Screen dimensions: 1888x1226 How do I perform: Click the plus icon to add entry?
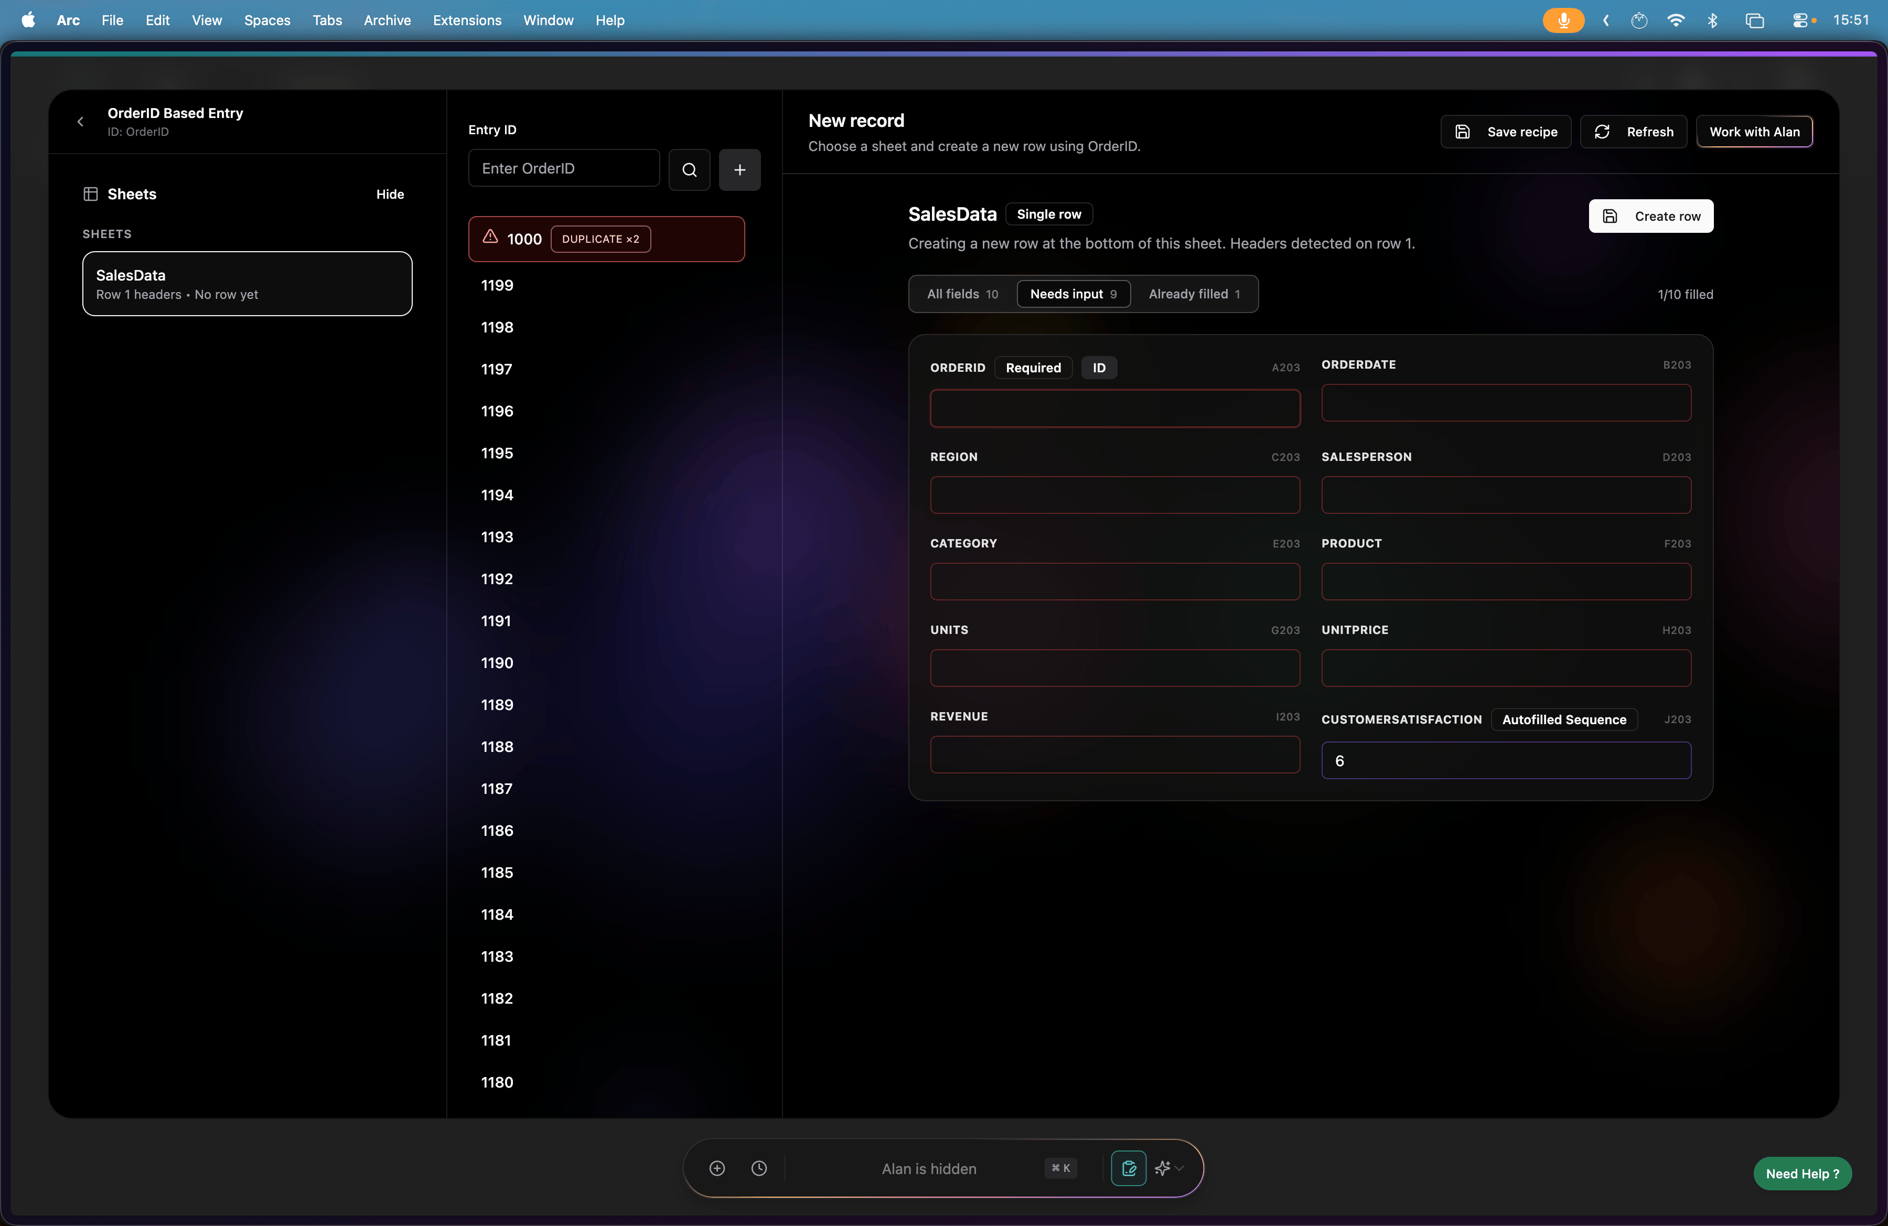point(739,169)
